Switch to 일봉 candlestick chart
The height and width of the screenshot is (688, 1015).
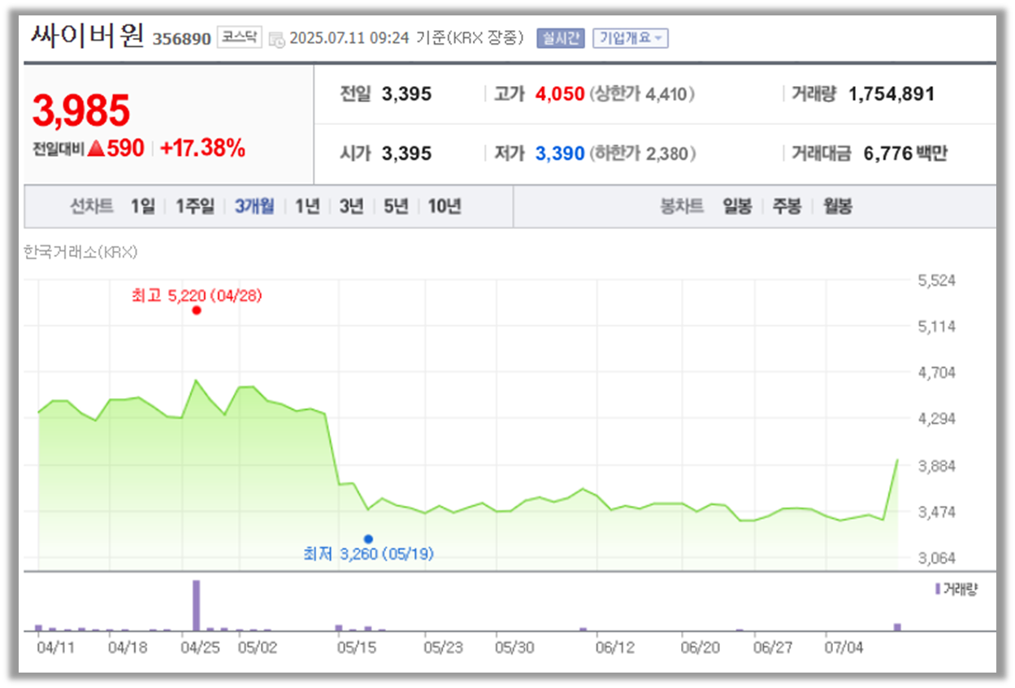point(737,206)
